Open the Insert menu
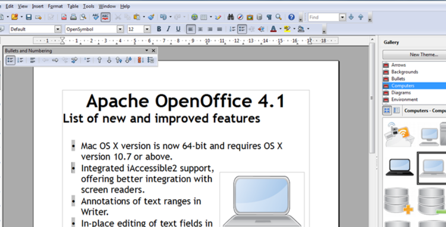The image size is (446, 227). click(x=38, y=6)
